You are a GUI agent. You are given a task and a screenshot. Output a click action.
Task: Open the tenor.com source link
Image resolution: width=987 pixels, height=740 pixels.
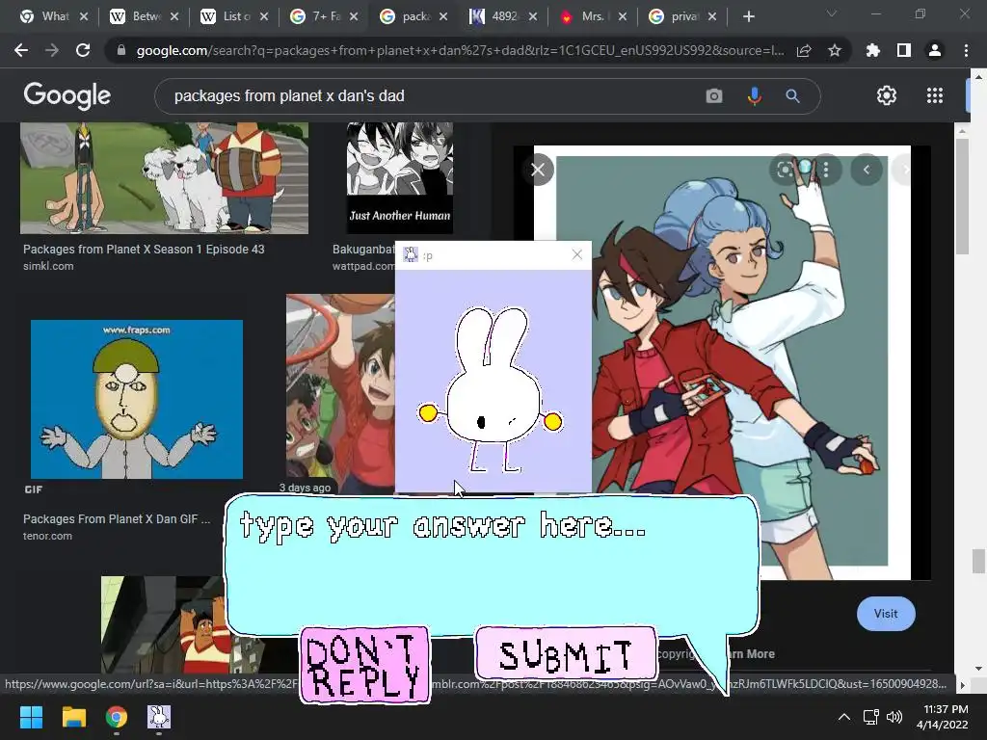coord(47,536)
